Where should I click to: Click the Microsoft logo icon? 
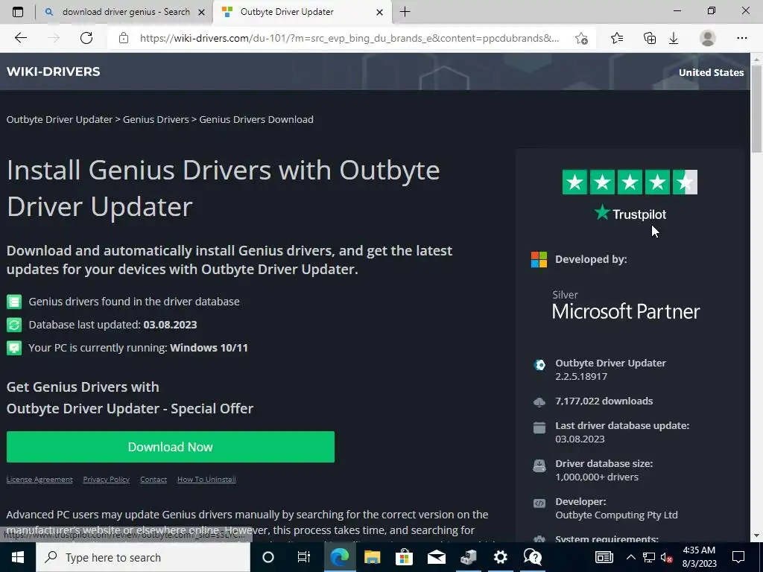(x=539, y=259)
